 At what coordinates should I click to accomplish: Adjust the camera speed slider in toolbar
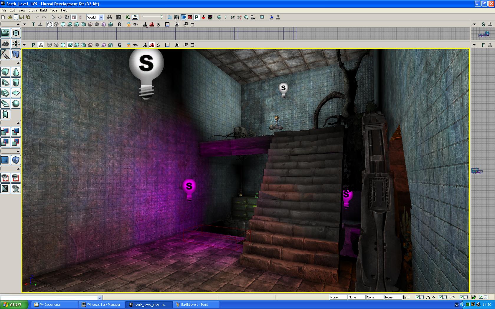tap(153, 17)
